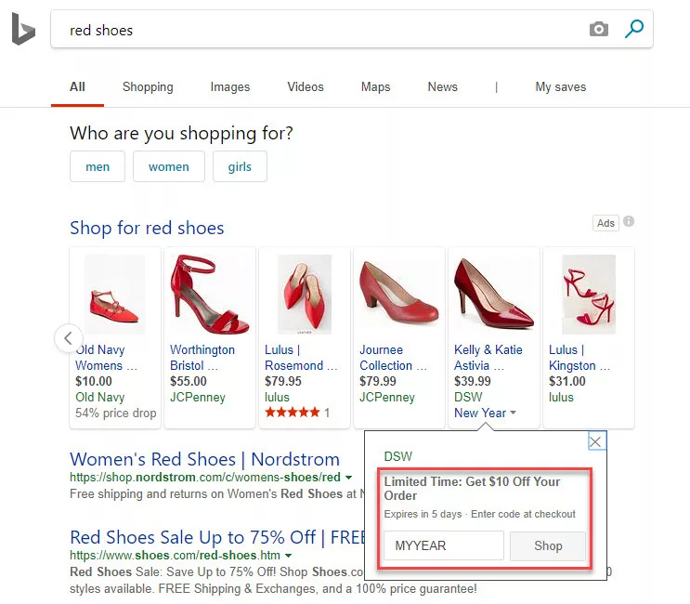The width and height of the screenshot is (690, 604).
Task: Click lulus seller under $31.00
Action: pos(561,397)
